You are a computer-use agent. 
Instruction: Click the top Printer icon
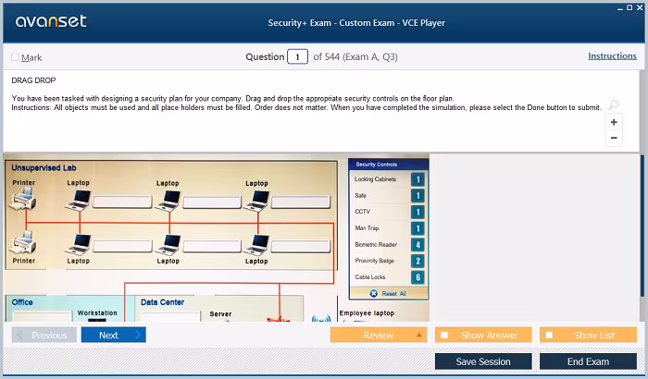point(23,199)
